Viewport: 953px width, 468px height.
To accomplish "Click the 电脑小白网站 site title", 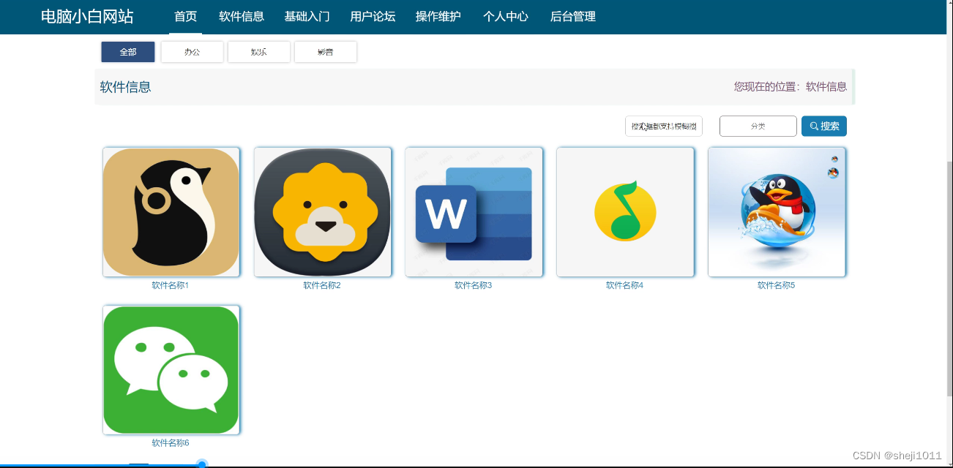I will [87, 16].
